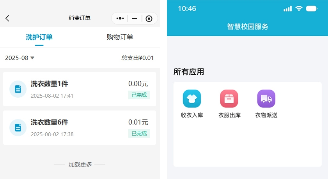This screenshot has width=328, height=179.
Task: Tap 加载更多 to load more orders
Action: point(80,165)
